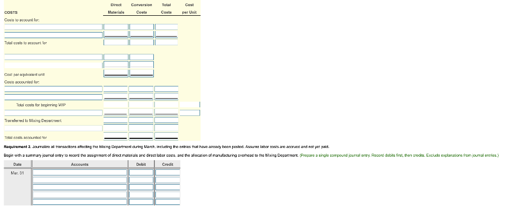Image resolution: width=520 pixels, height=209 pixels.
Task: Click first Credit field of the Mar. 31 journal entry
Action: (168, 172)
